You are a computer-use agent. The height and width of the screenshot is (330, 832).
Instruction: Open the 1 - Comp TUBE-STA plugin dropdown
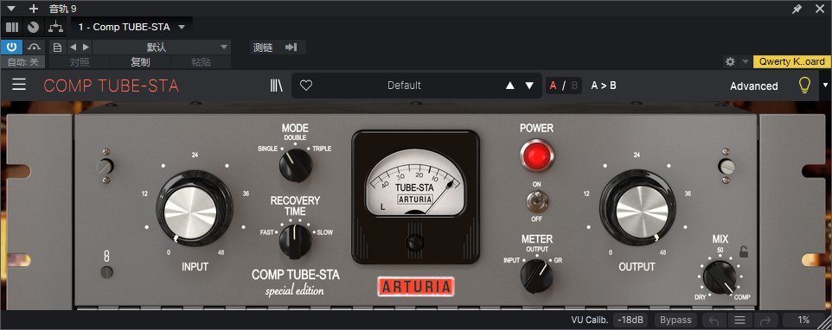click(x=131, y=27)
